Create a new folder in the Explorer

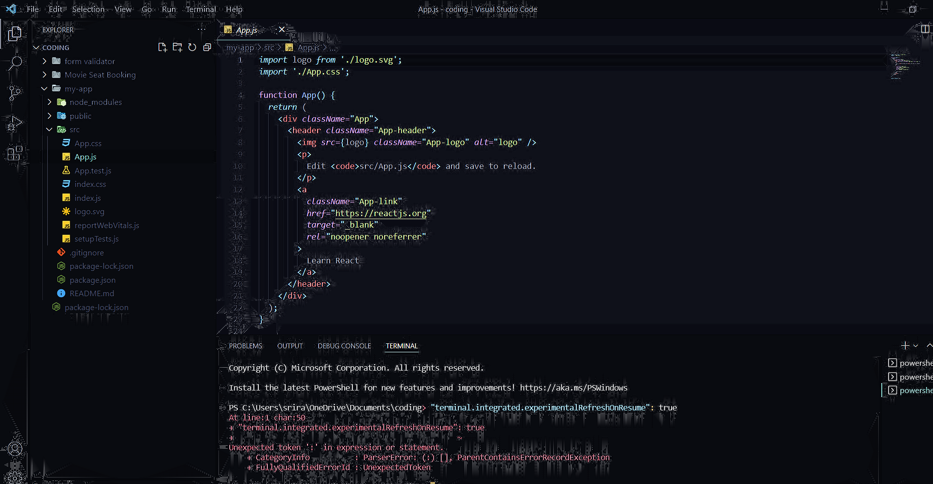click(177, 47)
